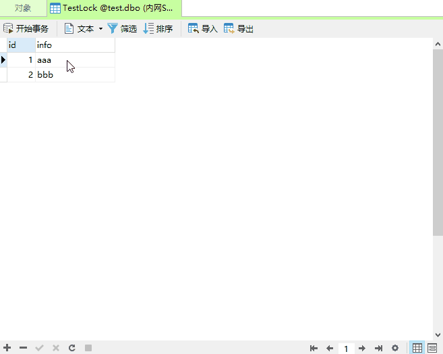
Task: Click the cell containing bbb
Action: (75, 75)
